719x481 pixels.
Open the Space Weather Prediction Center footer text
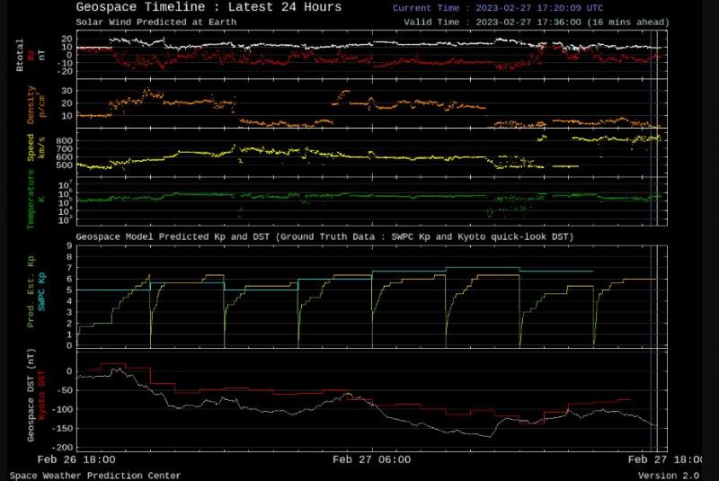(95, 475)
